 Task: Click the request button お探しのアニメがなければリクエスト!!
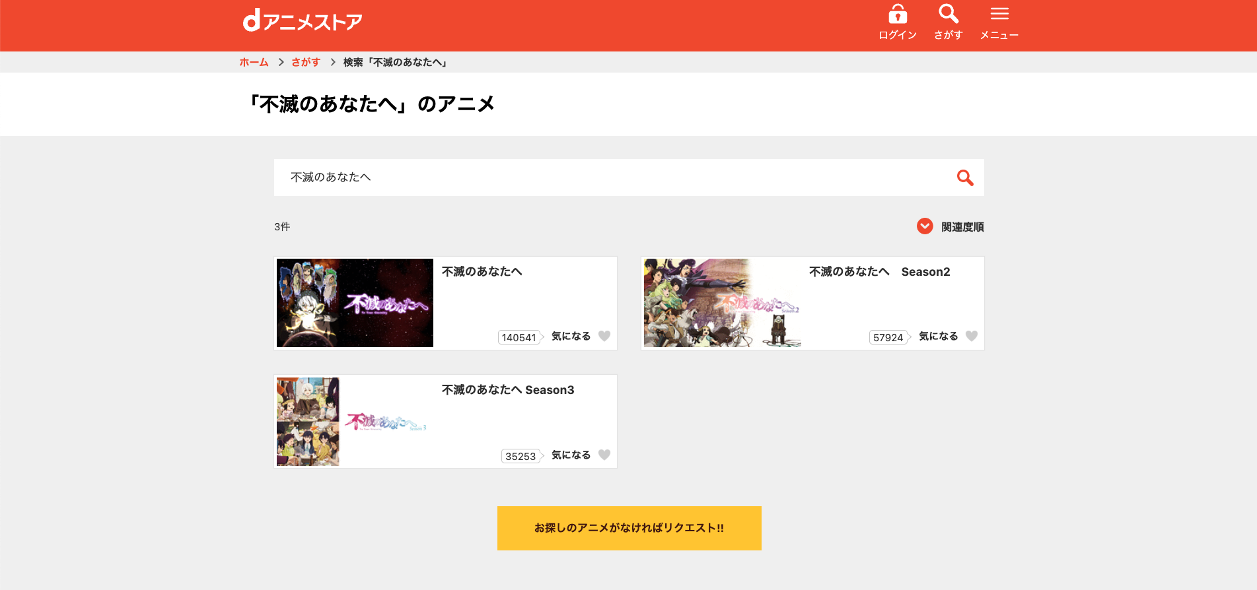[629, 528]
